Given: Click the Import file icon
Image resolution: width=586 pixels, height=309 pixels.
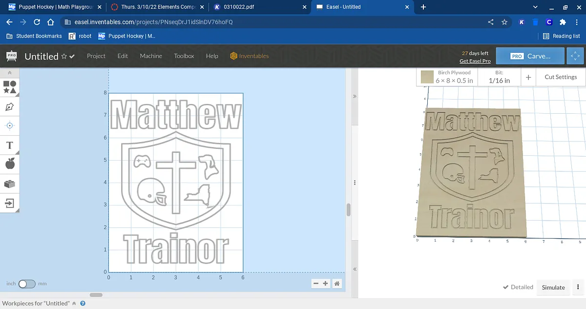Looking at the screenshot, I should [10, 203].
